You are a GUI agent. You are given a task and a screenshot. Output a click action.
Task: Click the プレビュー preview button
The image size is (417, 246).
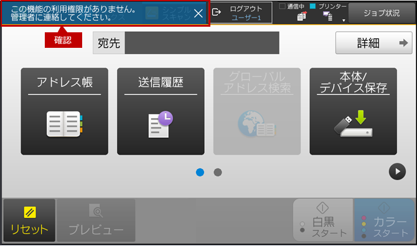[x=96, y=221]
